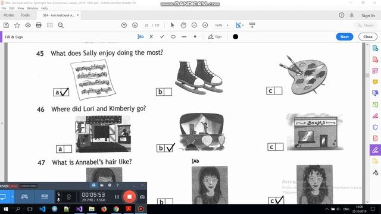Go to the previous page arrow
Image resolution: width=381 pixels, height=214 pixels.
point(124,25)
